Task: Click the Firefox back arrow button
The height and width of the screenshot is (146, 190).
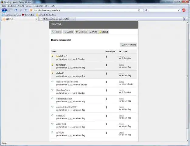Action: point(4,10)
